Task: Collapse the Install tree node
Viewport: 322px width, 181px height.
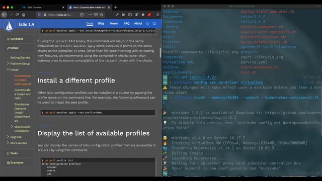Action: 8,69
